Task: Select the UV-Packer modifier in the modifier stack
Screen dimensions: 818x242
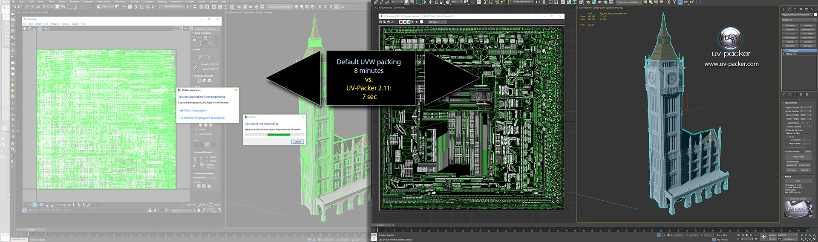Action: click(799, 51)
